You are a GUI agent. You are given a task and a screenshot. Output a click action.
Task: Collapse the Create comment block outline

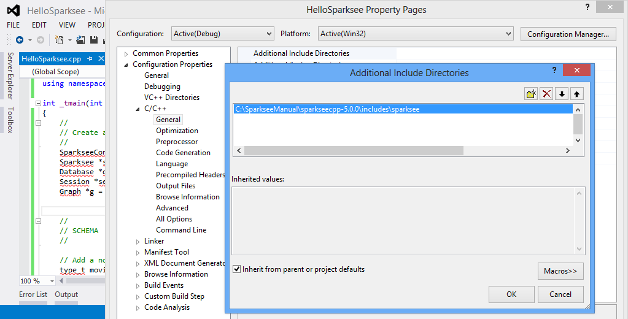point(38,123)
